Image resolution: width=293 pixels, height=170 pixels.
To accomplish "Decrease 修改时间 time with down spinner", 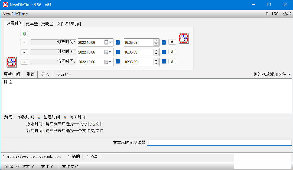I will tap(156, 44).
